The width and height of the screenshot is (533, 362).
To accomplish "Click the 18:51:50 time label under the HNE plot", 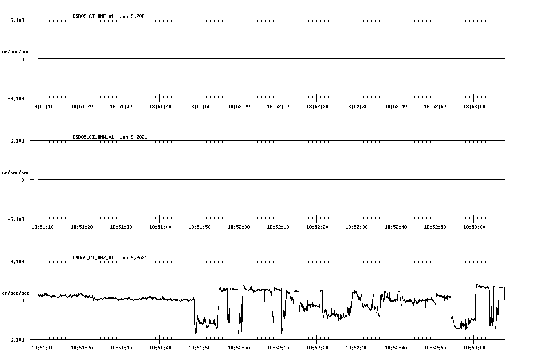I will click(199, 107).
